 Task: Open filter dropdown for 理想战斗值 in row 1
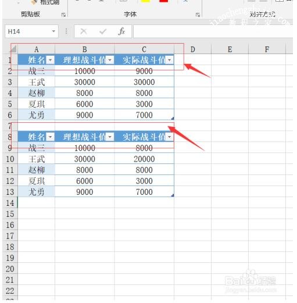click(x=110, y=60)
